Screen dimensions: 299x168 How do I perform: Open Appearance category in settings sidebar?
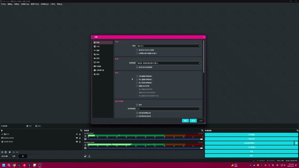103,46
